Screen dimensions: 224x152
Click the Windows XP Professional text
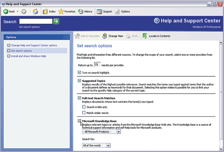(x=206, y=27)
